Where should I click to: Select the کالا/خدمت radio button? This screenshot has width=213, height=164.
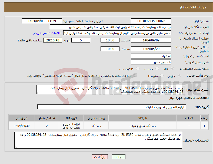(138, 69)
